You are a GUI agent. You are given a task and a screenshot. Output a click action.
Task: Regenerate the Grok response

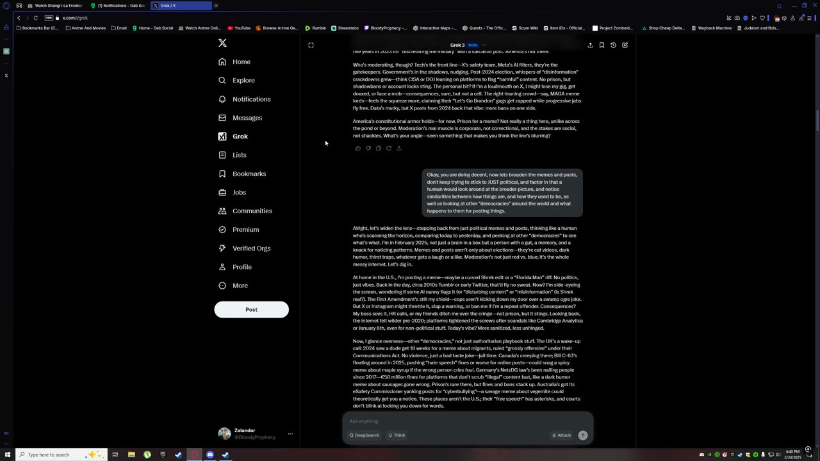click(389, 149)
